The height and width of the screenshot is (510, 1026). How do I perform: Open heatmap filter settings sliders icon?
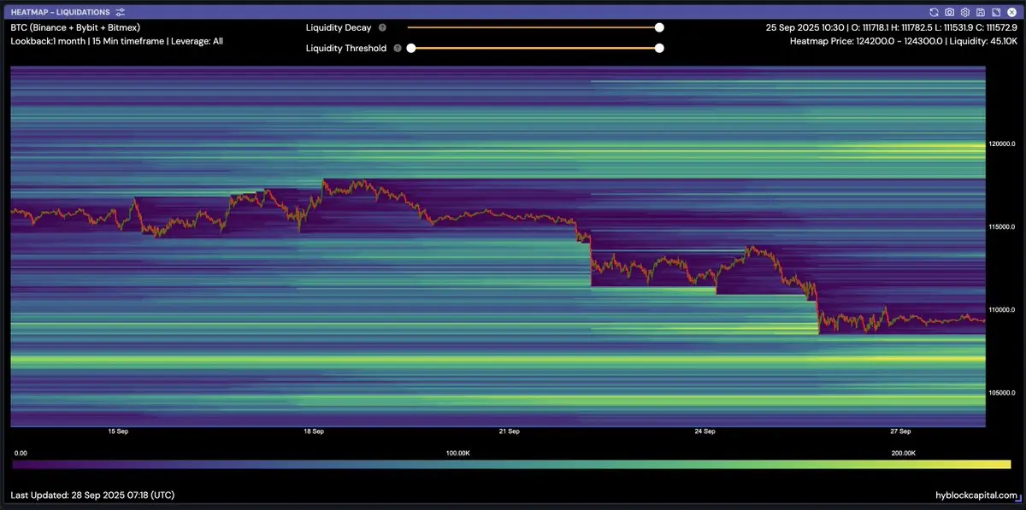[x=121, y=12]
